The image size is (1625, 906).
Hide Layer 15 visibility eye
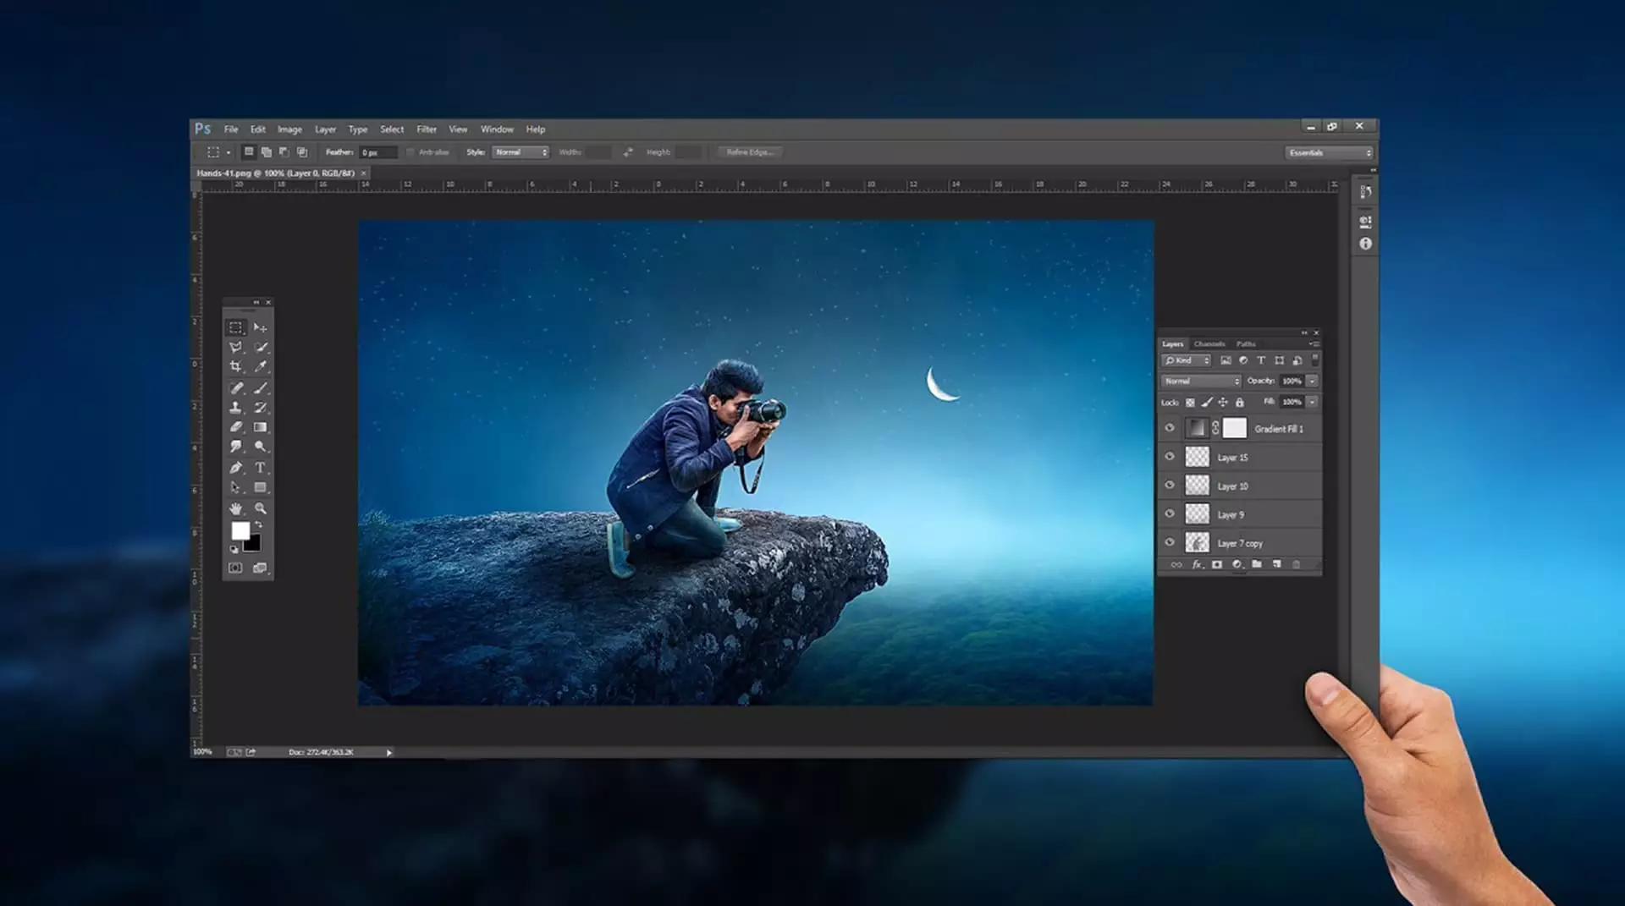1170,457
